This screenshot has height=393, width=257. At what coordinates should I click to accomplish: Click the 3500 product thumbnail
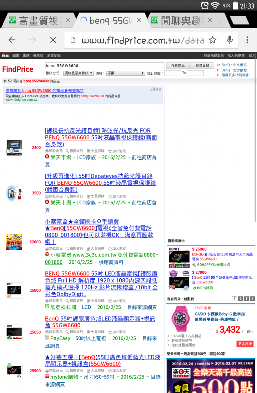(14, 193)
